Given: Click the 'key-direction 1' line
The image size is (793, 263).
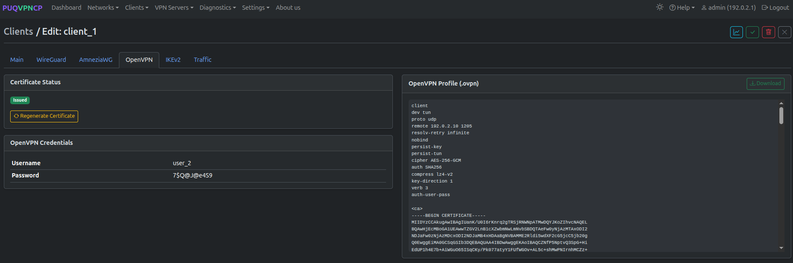Looking at the screenshot, I should click(432, 181).
